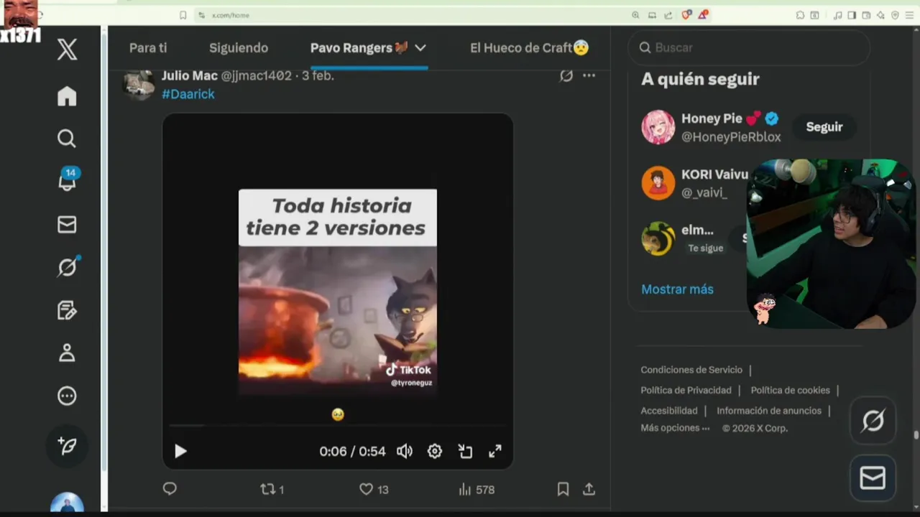920x517 pixels.
Task: Expand Más opciones in the footer
Action: pos(675,428)
